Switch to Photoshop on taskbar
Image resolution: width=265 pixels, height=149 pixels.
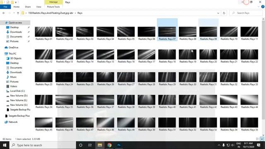(119, 145)
